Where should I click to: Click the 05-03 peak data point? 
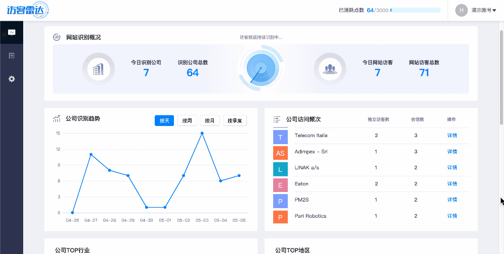(202, 134)
